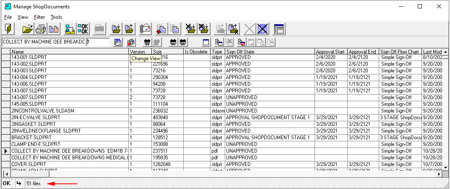Click the version number input field
The width and height of the screenshot is (450, 189).
point(98,42)
